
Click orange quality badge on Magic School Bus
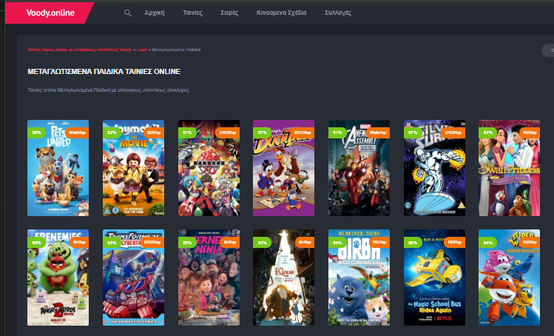click(x=454, y=242)
